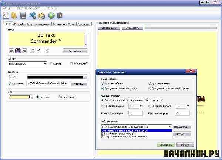Open the Помощь menu

50,8
